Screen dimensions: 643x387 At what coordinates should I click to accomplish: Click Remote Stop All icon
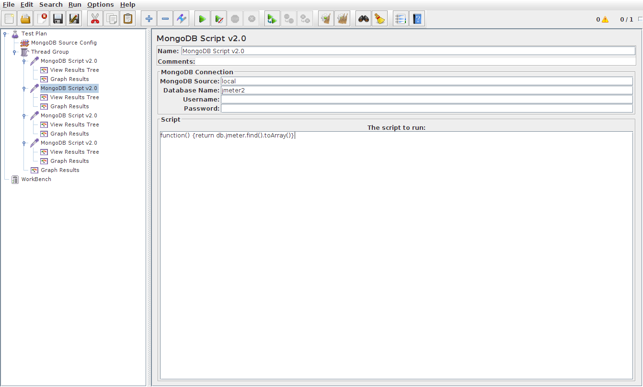coord(288,19)
